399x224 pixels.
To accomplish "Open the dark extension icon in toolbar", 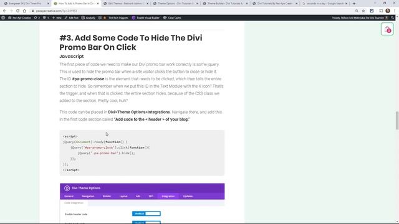I will 372,11.
